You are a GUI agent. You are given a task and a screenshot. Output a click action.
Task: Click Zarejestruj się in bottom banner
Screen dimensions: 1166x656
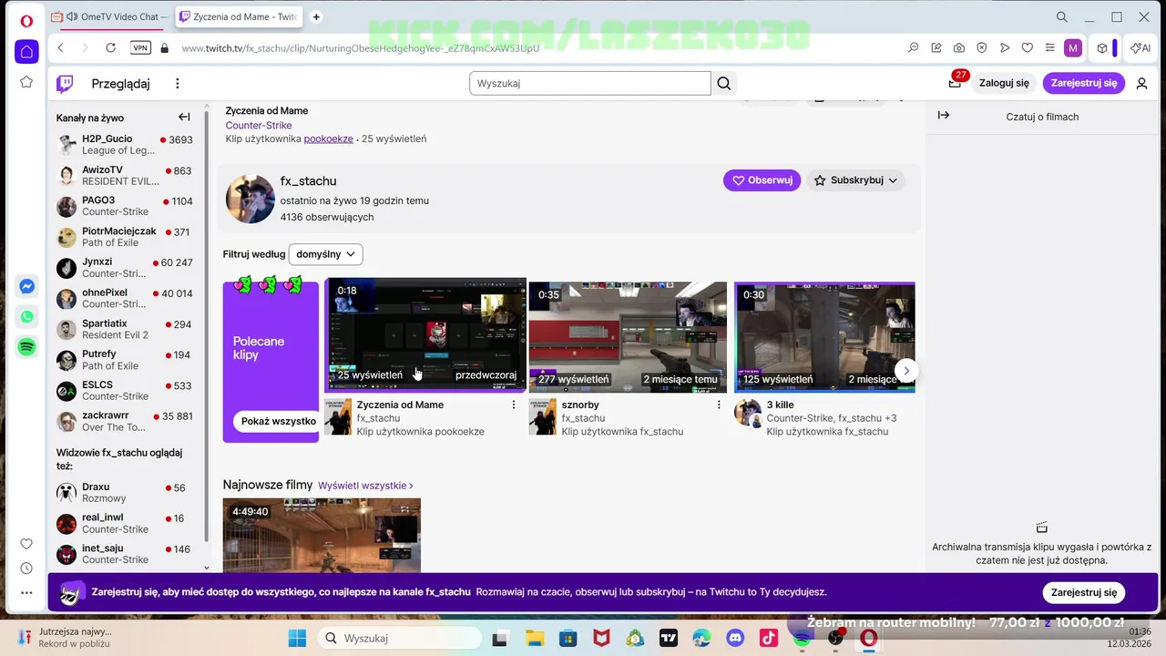point(1084,592)
